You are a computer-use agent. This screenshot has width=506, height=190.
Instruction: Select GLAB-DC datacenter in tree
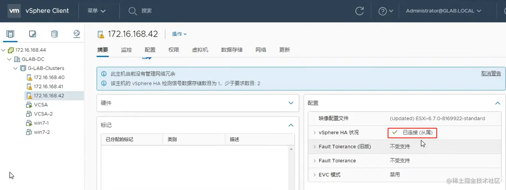33,59
